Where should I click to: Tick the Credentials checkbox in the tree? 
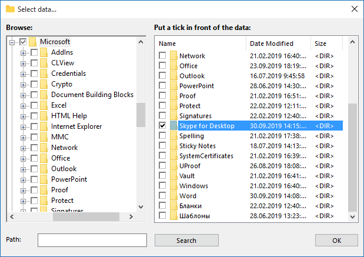tap(34, 74)
